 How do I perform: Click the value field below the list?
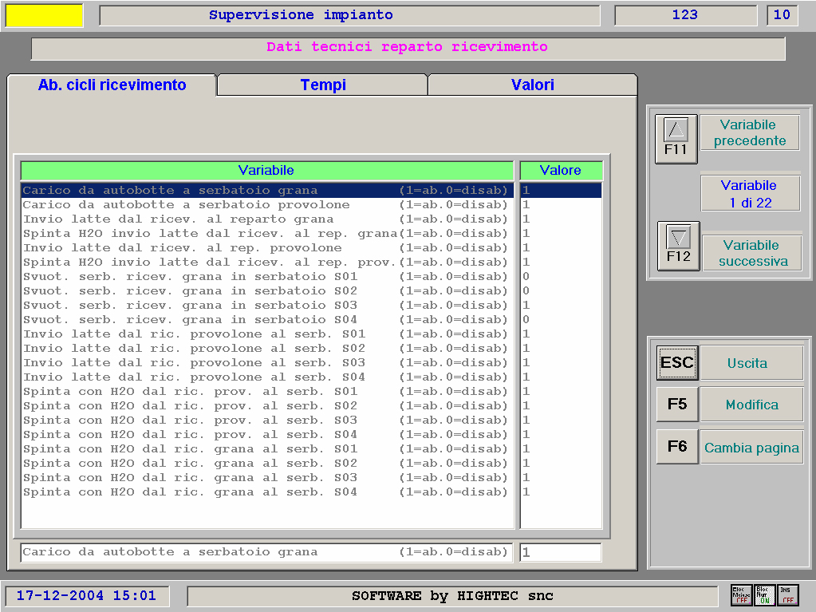(561, 552)
